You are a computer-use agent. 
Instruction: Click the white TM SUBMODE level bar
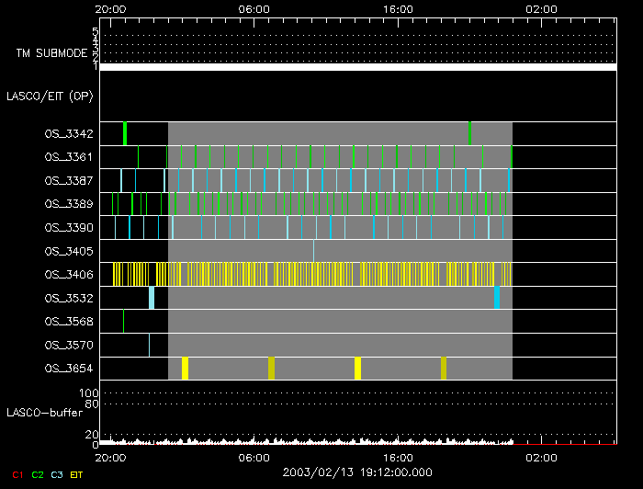pos(358,67)
